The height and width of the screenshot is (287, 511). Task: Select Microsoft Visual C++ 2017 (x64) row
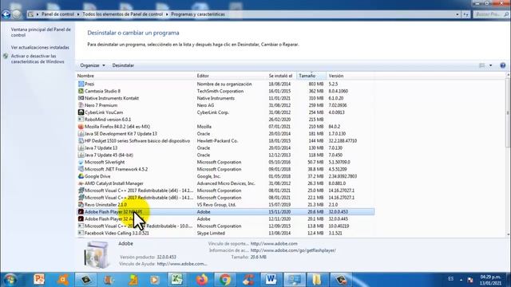[x=225, y=191]
